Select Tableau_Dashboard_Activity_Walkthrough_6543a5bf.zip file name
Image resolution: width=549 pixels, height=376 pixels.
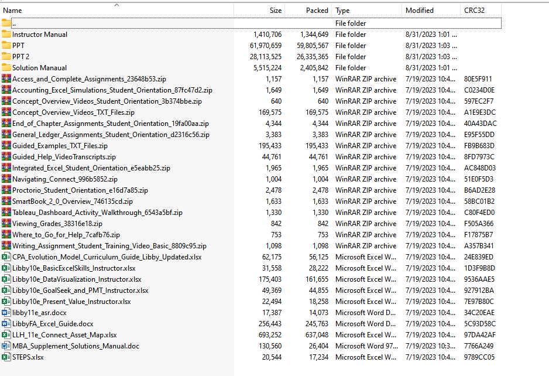(x=97, y=213)
